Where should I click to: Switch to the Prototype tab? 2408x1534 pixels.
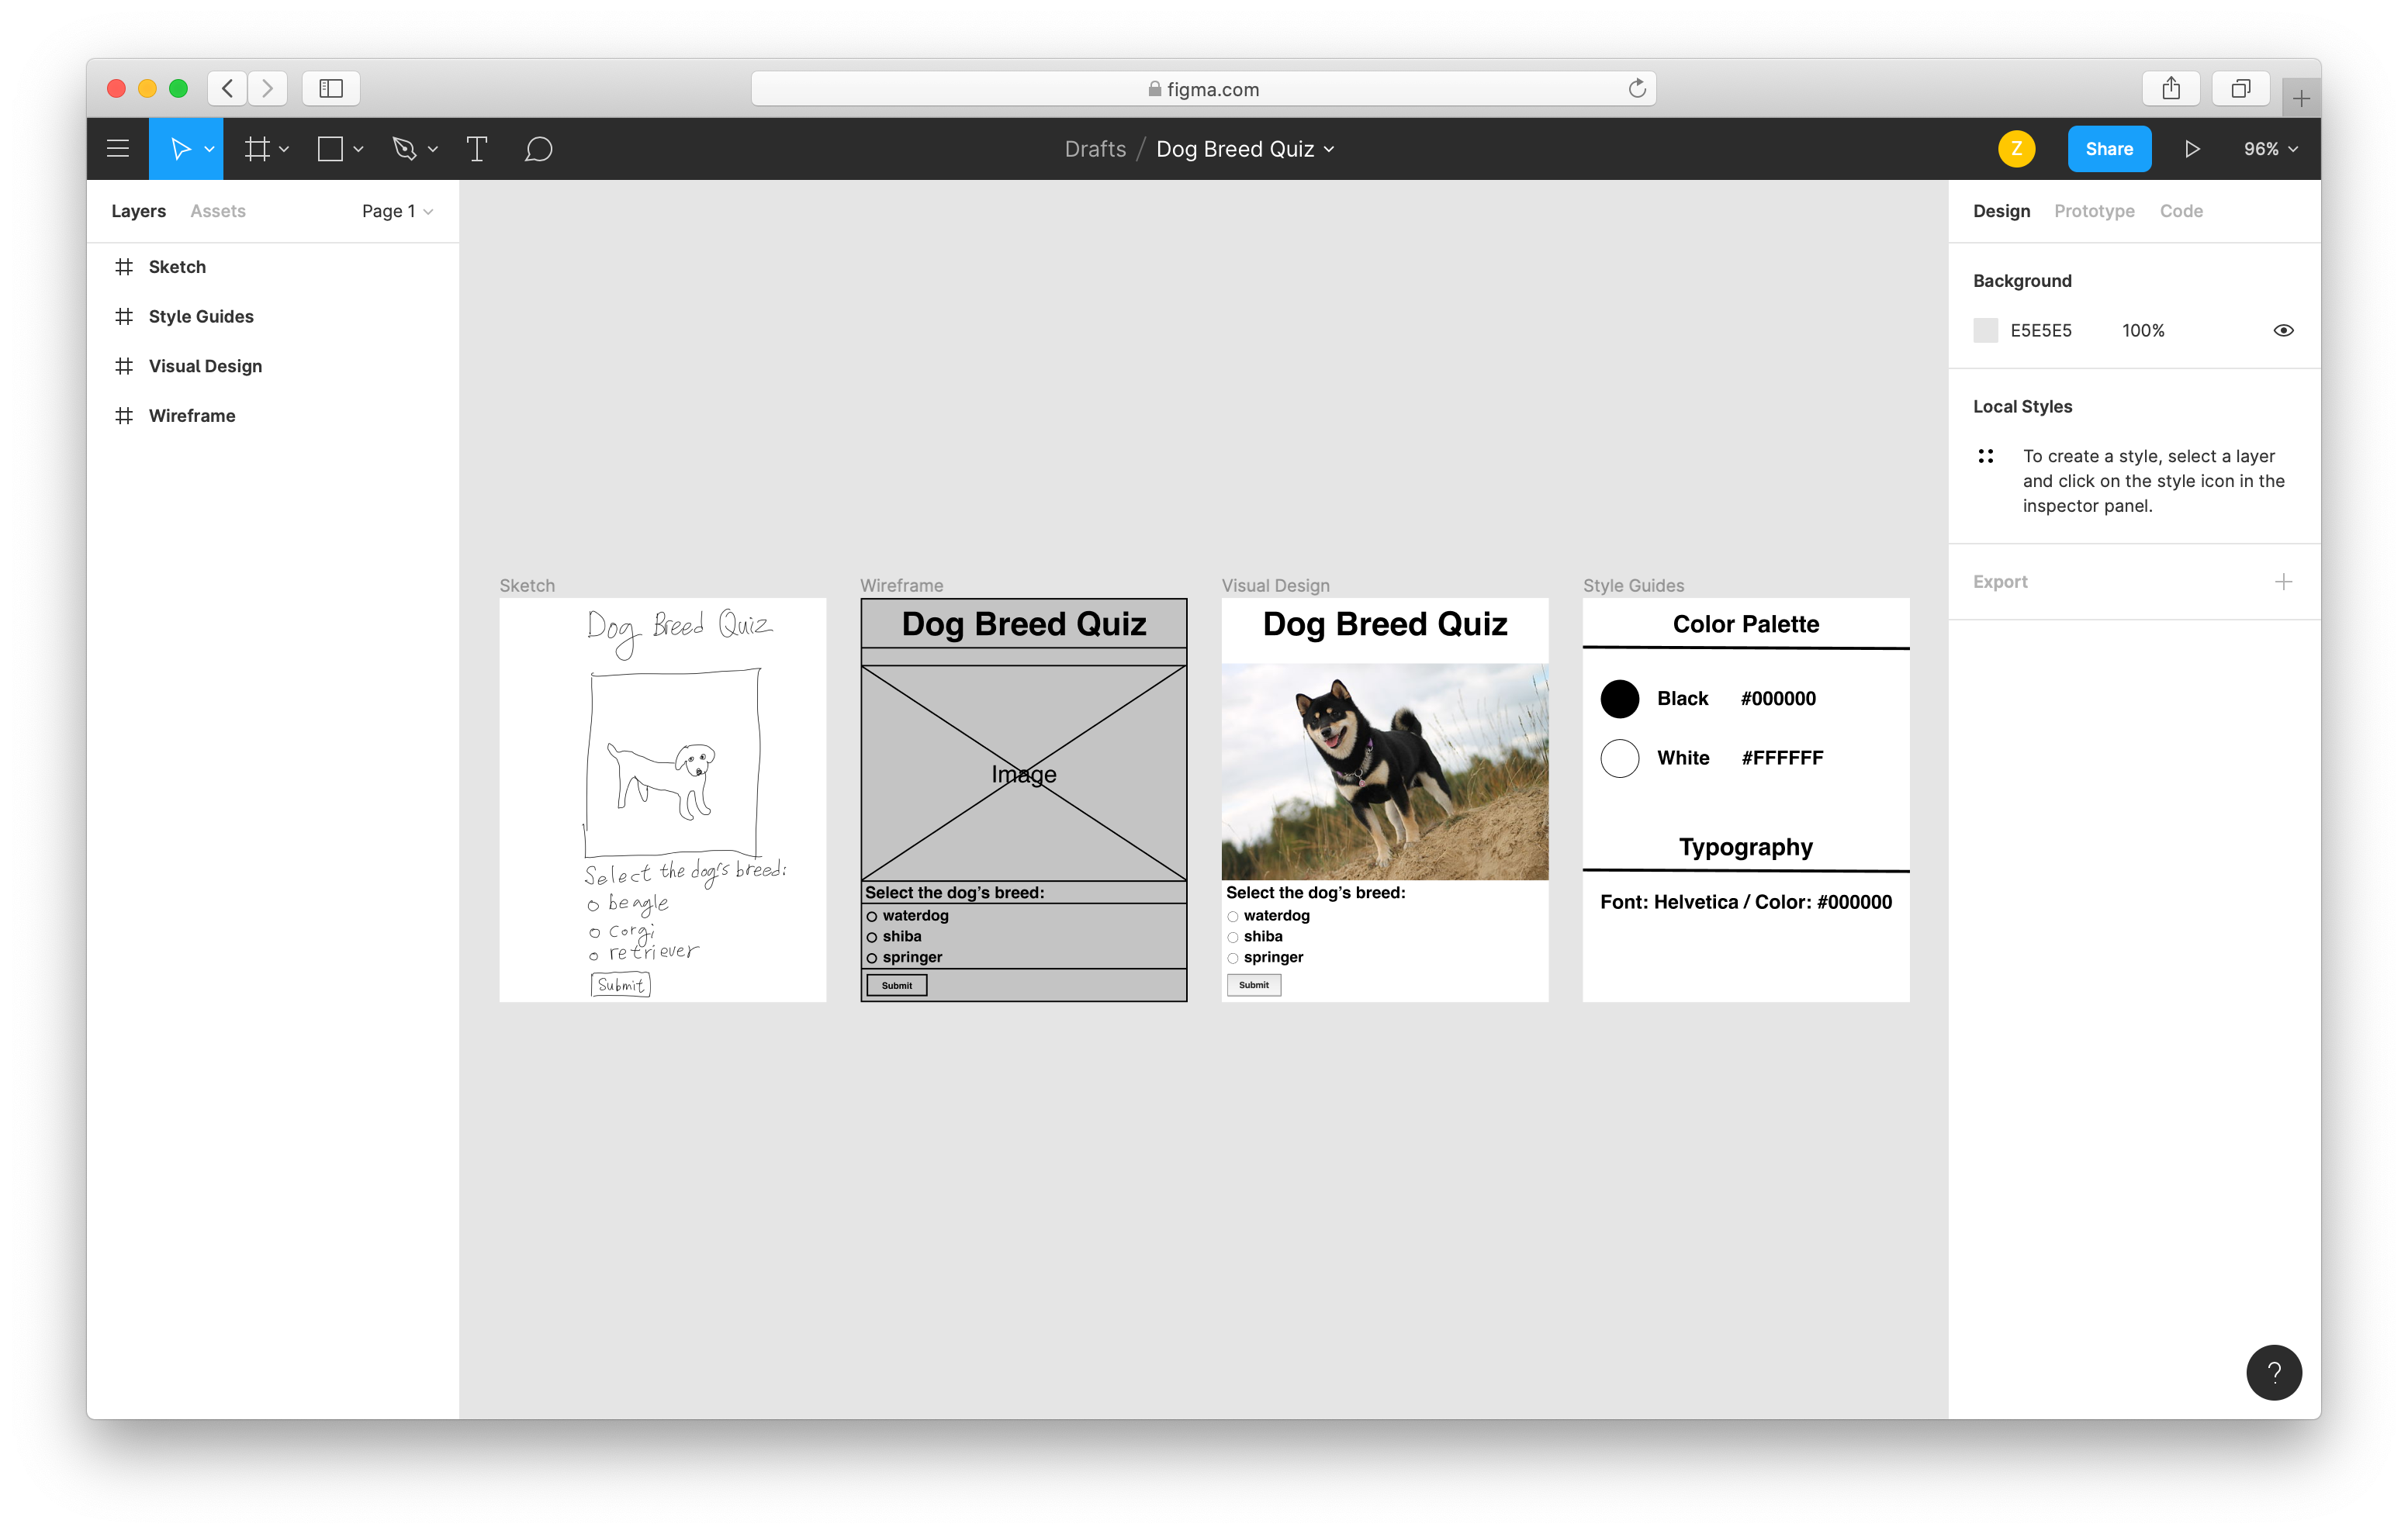tap(2094, 211)
